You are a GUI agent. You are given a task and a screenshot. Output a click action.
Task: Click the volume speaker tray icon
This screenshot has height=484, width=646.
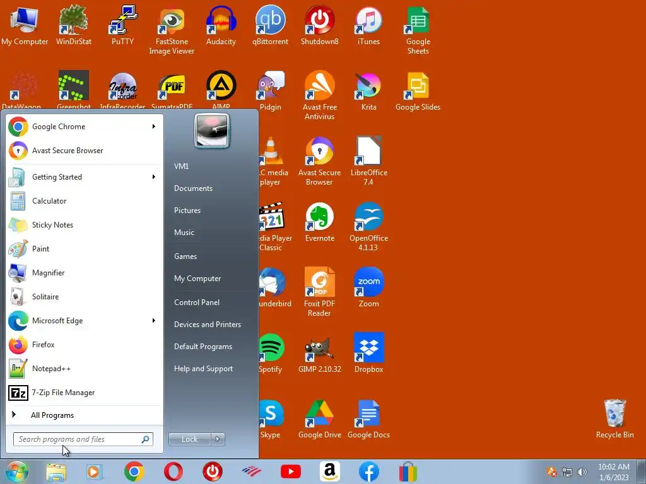(x=582, y=472)
